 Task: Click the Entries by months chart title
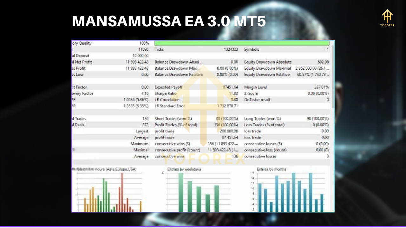271,169
